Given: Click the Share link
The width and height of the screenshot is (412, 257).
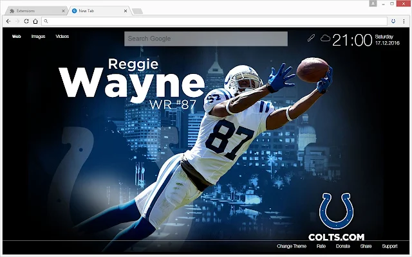Looking at the screenshot, I should coord(366,246).
